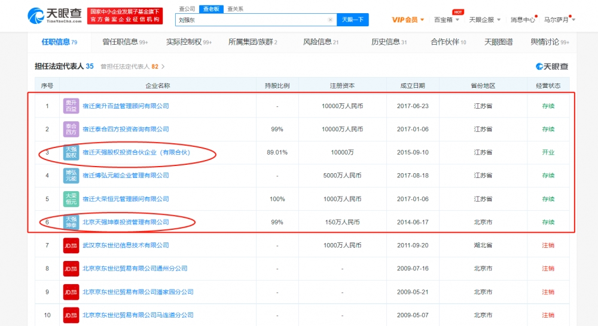
Task: Select the 150万人民币 capital cell
Action: (x=342, y=222)
